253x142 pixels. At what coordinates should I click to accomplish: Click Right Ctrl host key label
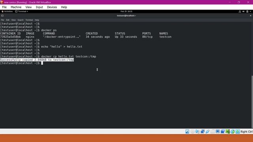246,131
